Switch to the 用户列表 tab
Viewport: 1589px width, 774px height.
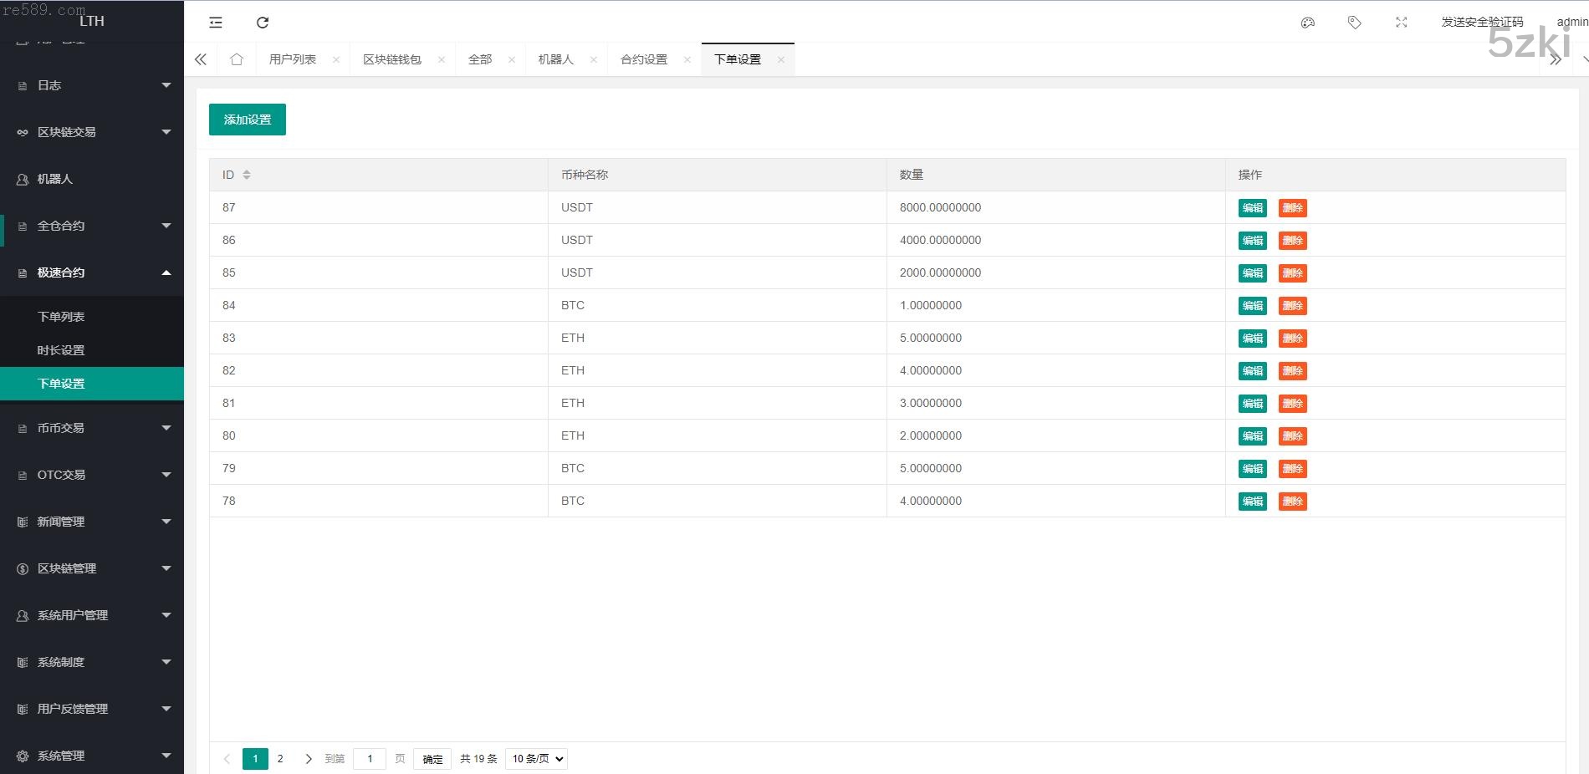point(293,59)
